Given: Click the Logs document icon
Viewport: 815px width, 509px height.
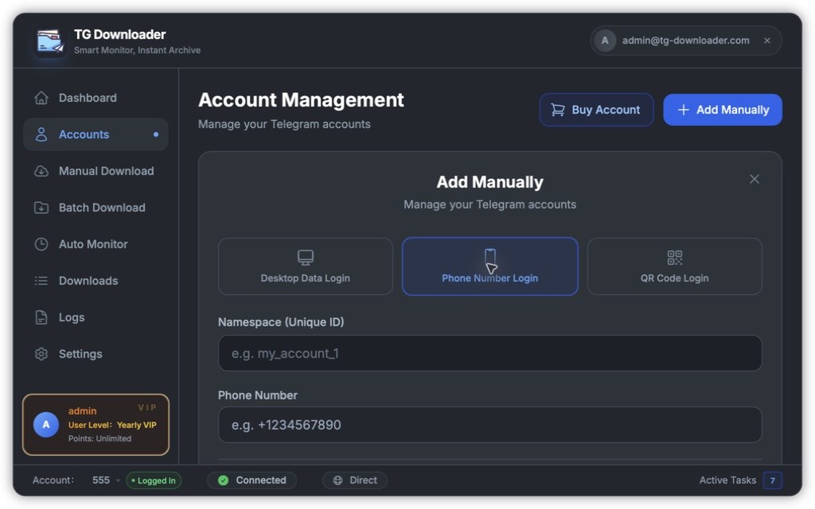Looking at the screenshot, I should 41,317.
